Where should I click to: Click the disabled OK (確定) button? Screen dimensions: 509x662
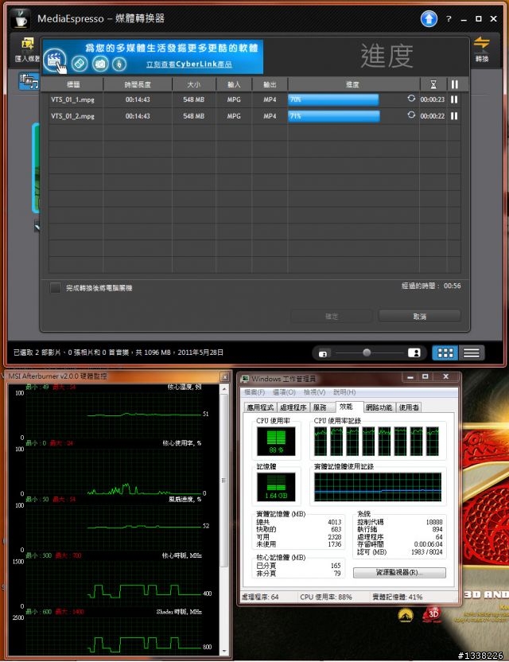332,316
